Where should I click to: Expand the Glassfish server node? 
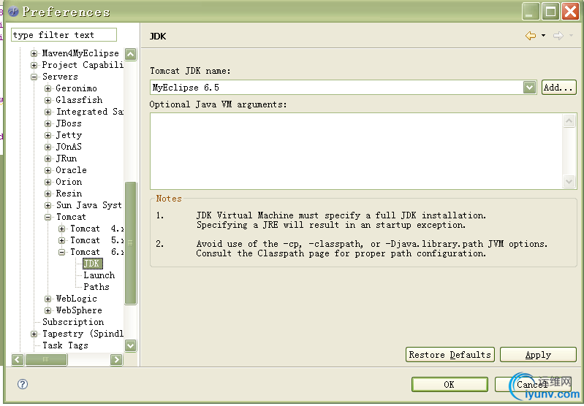click(x=48, y=100)
